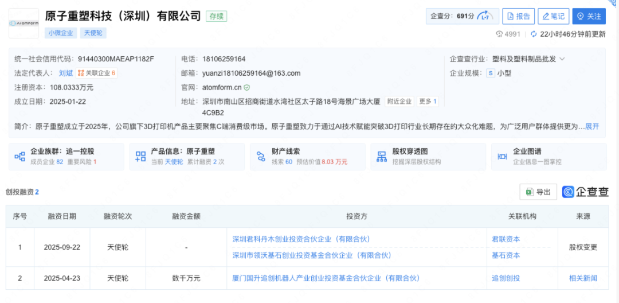Open the atomform.cn official website link
Image resolution: width=619 pixels, height=303 pixels.
coord(221,87)
